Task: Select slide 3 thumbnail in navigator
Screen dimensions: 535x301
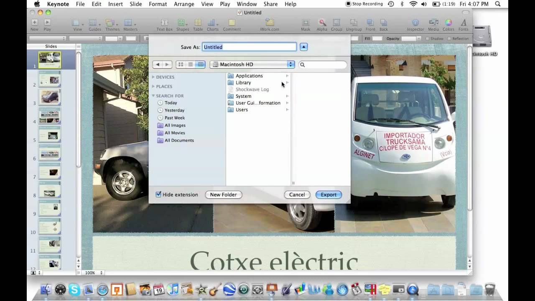Action: tap(50, 97)
